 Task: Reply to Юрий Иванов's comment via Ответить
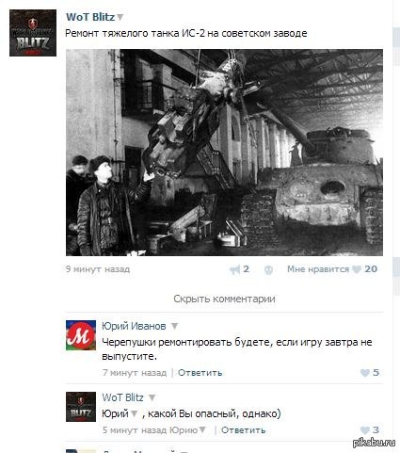(200, 373)
